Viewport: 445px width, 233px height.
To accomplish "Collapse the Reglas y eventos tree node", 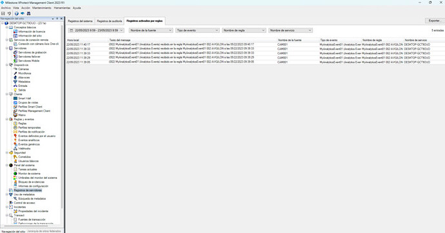I will point(7,119).
